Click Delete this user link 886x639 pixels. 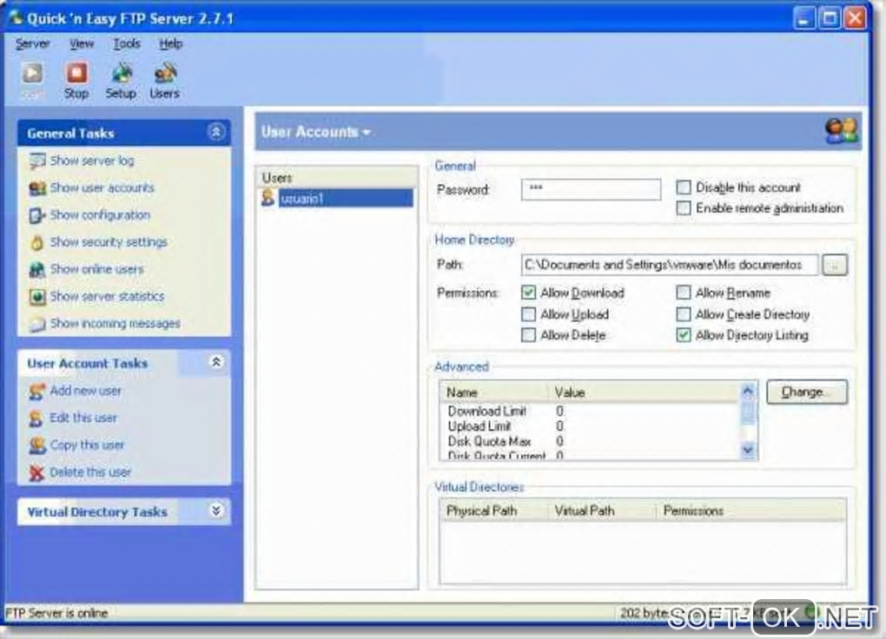89,472
